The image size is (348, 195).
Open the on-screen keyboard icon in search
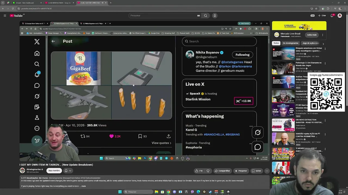click(x=198, y=16)
